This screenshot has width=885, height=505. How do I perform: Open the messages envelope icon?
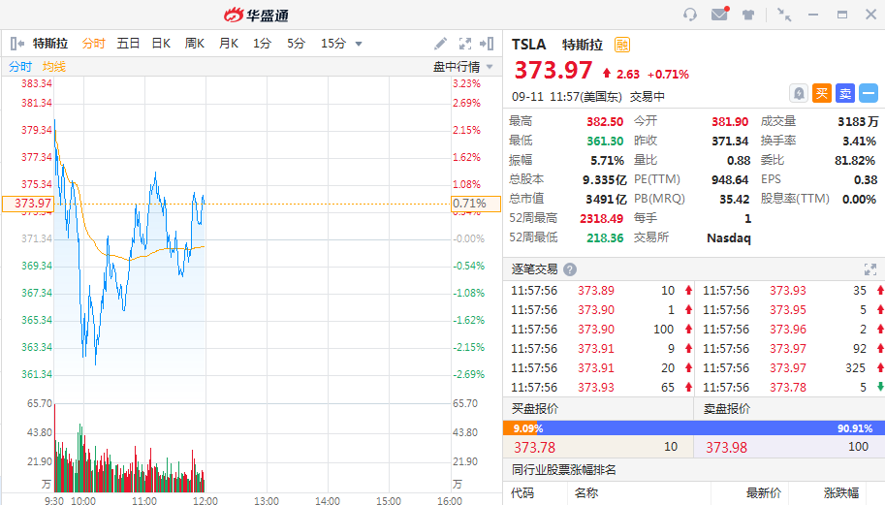tap(719, 15)
